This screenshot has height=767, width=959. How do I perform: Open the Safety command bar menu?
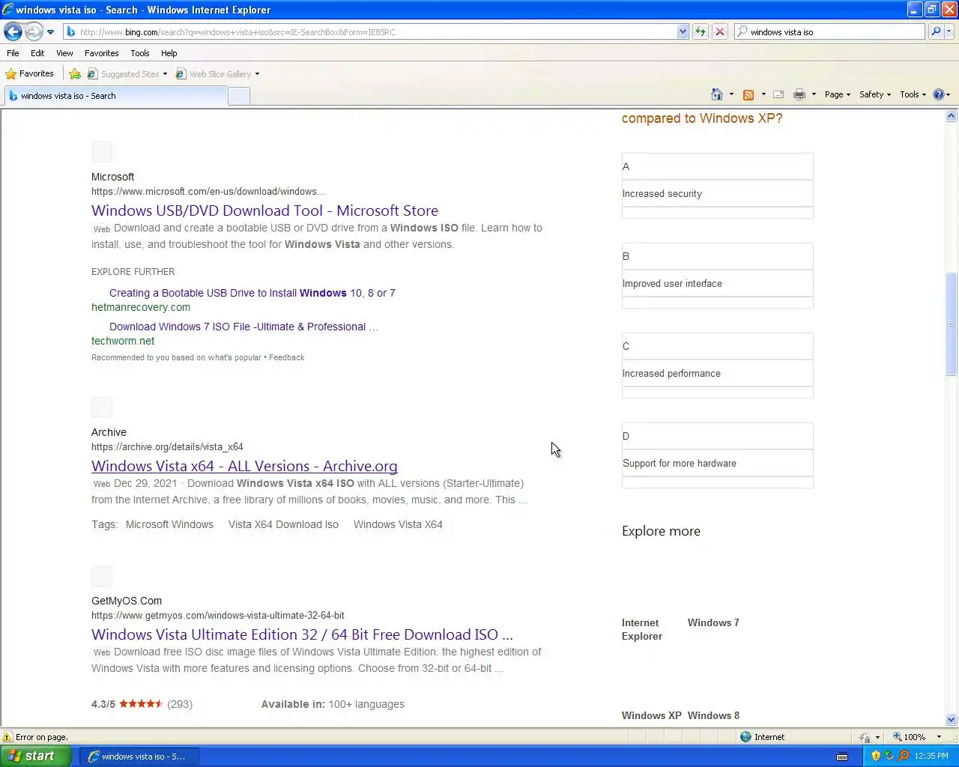[875, 94]
